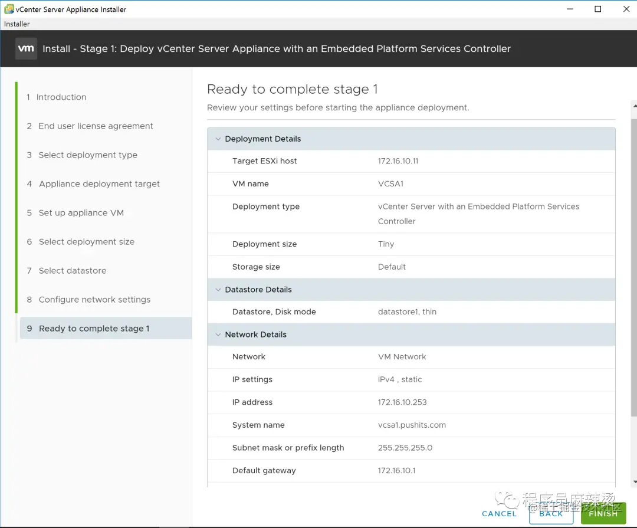Click the scrollbar down arrow
The height and width of the screenshot is (528, 637).
(x=634, y=482)
